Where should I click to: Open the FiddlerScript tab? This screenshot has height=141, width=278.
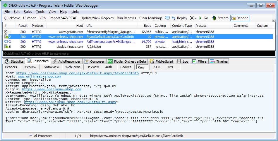pos(161,61)
